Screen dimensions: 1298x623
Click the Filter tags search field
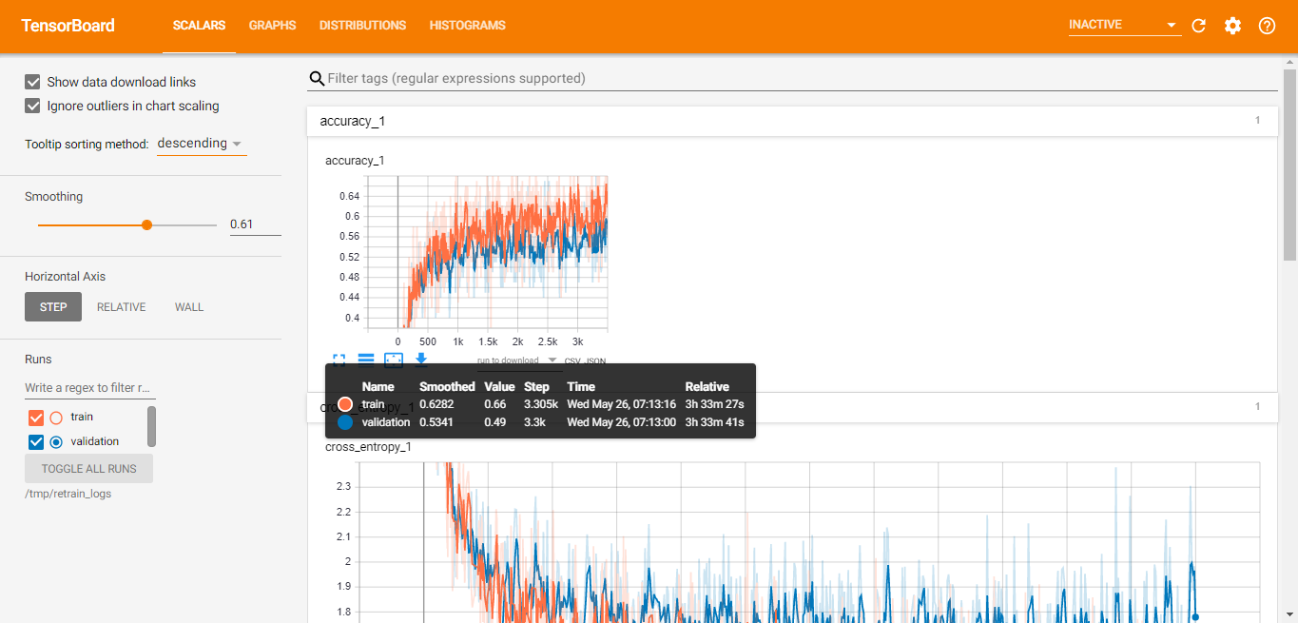click(802, 78)
